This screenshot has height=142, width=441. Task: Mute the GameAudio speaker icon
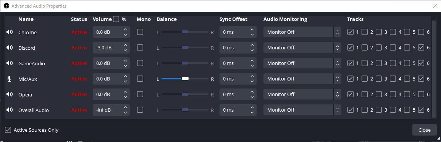10,63
